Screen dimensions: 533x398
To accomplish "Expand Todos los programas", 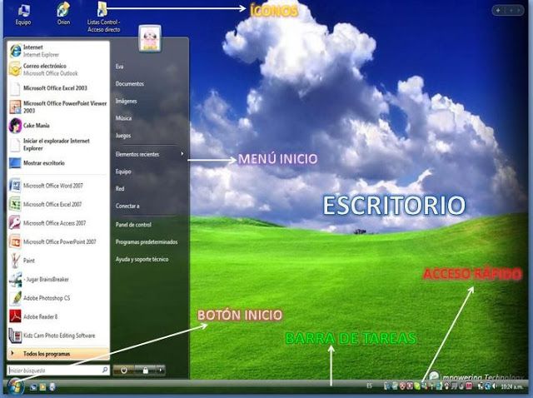I will pos(58,354).
